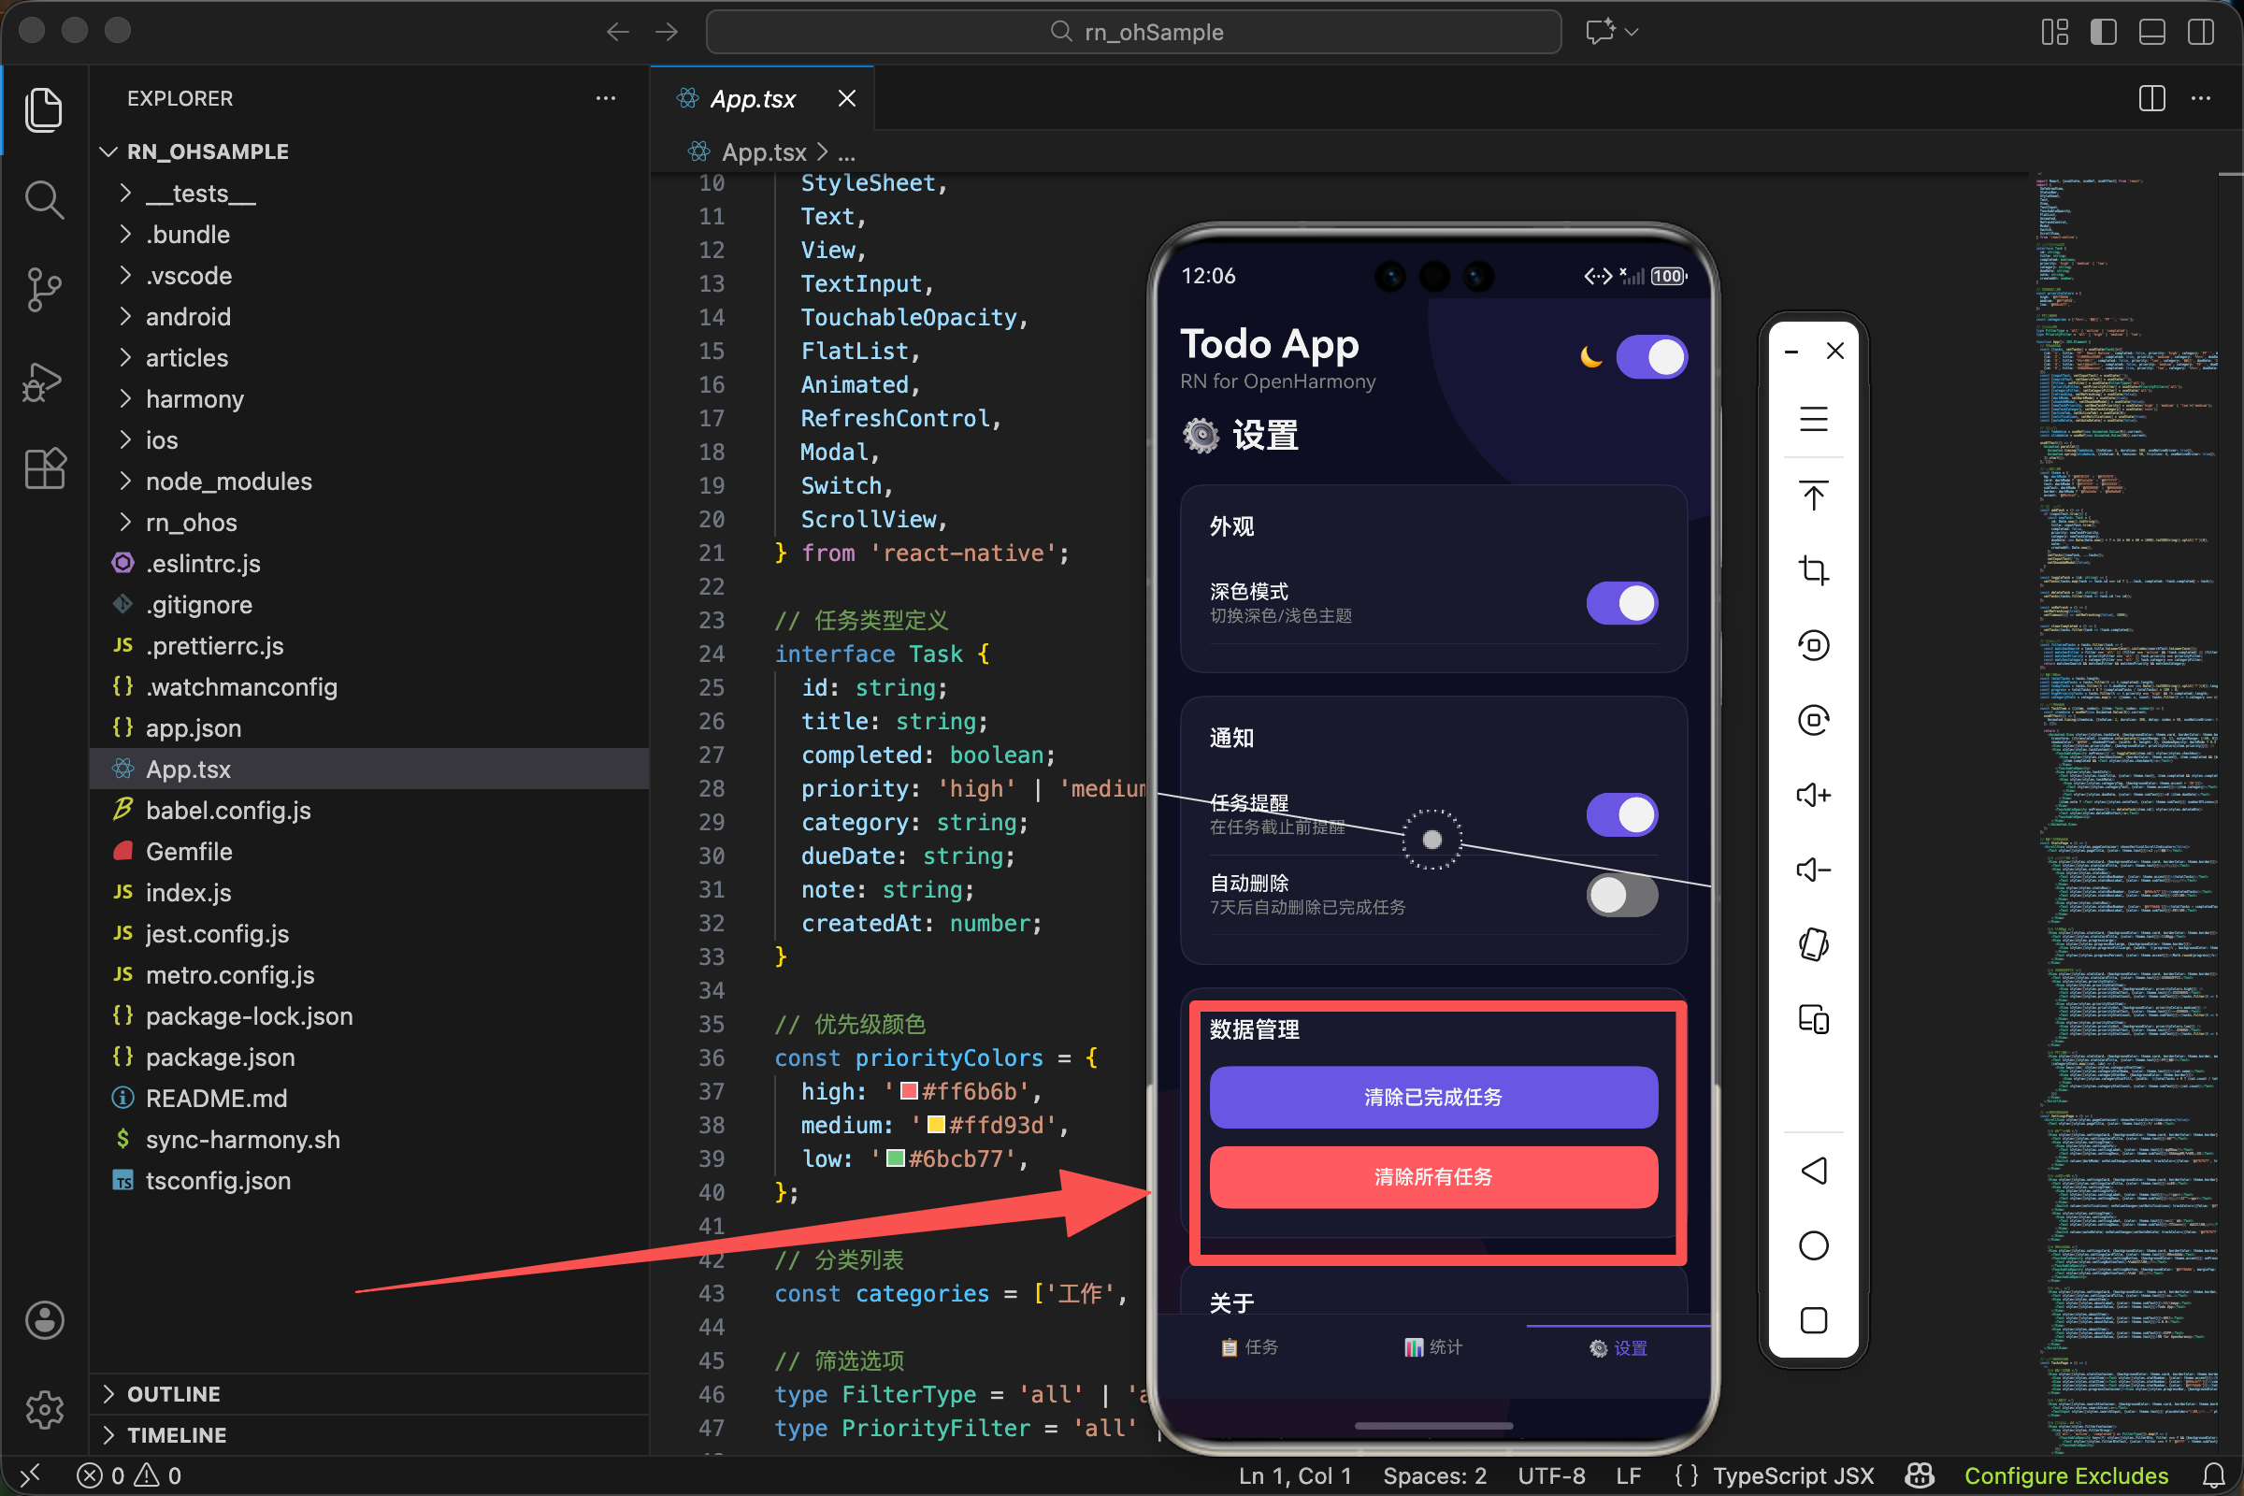Click the split editor right icon

pos(2151,98)
